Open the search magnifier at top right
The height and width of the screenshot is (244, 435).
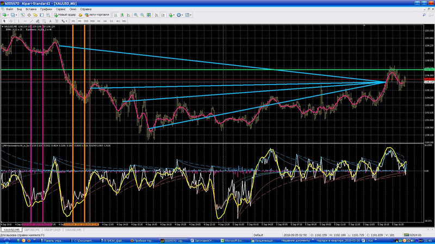coord(424,15)
